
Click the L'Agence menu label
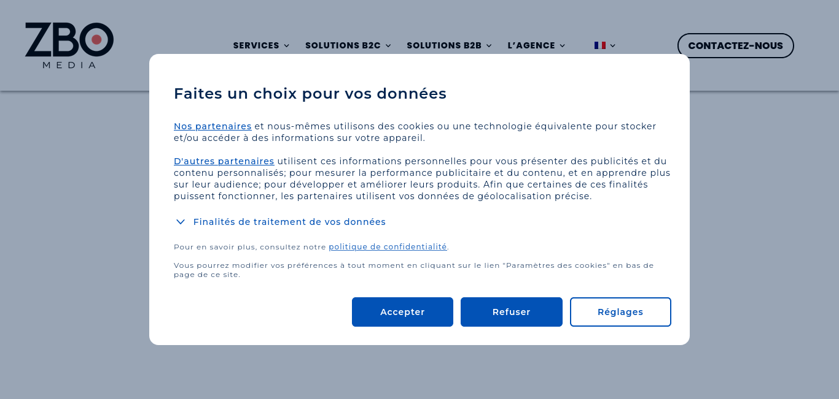[x=531, y=46]
